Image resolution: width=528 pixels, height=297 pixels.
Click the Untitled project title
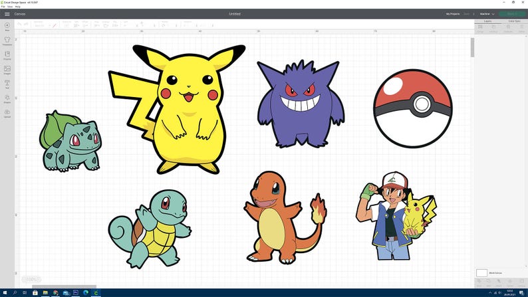point(235,14)
